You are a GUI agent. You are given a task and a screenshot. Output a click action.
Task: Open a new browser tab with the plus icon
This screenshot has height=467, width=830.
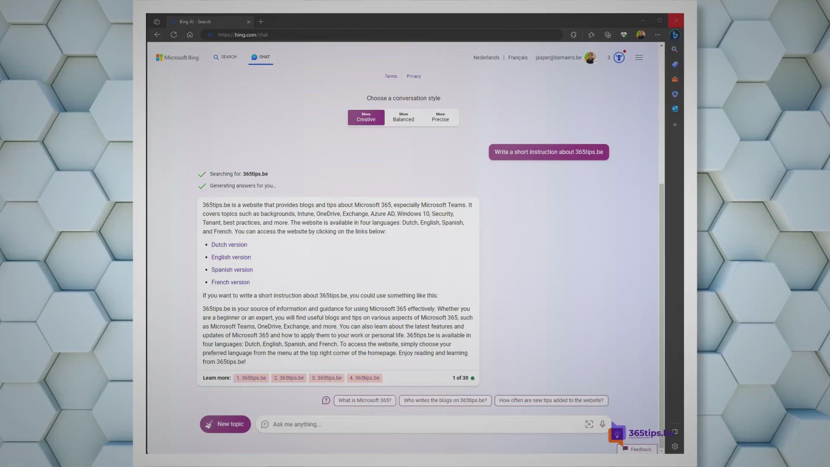[261, 22]
